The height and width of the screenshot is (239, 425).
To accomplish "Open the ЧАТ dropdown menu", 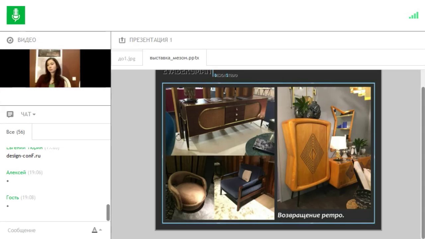I will point(28,114).
